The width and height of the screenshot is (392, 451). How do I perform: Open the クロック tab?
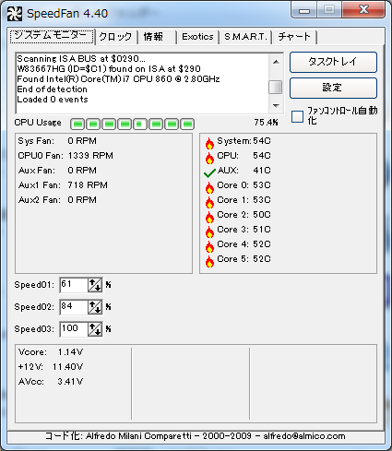tap(115, 37)
